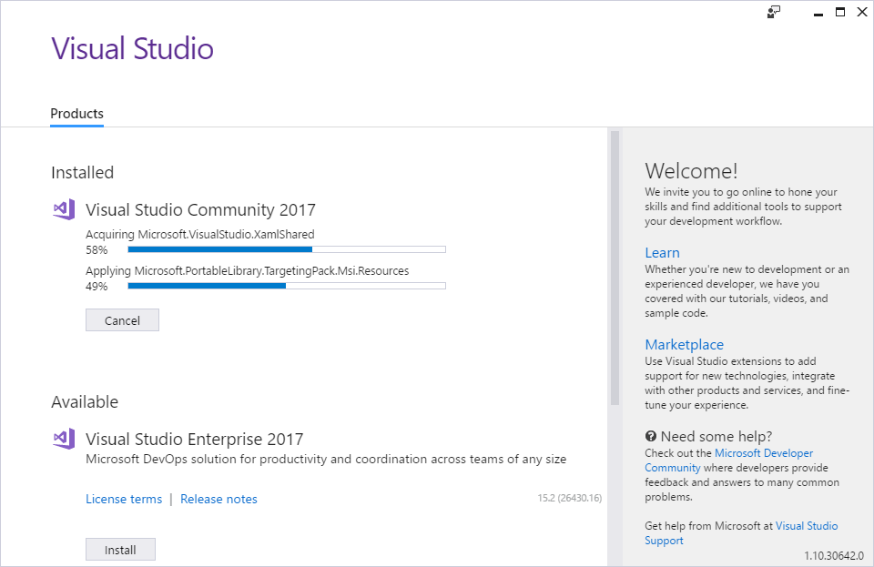Viewport: 874px width, 567px height.
Task: Click the Applying progress bar at 49%
Action: point(287,286)
